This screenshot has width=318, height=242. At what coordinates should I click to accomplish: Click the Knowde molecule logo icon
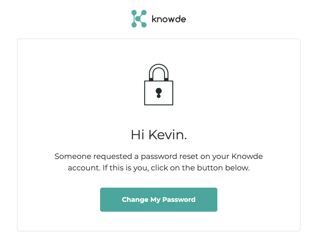coord(139,19)
